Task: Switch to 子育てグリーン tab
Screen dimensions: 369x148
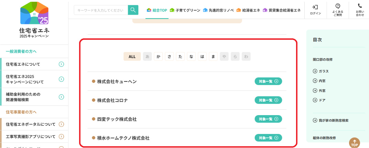Action: (185, 10)
